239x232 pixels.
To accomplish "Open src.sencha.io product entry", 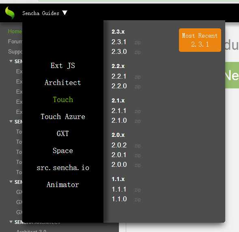I will point(63,168).
